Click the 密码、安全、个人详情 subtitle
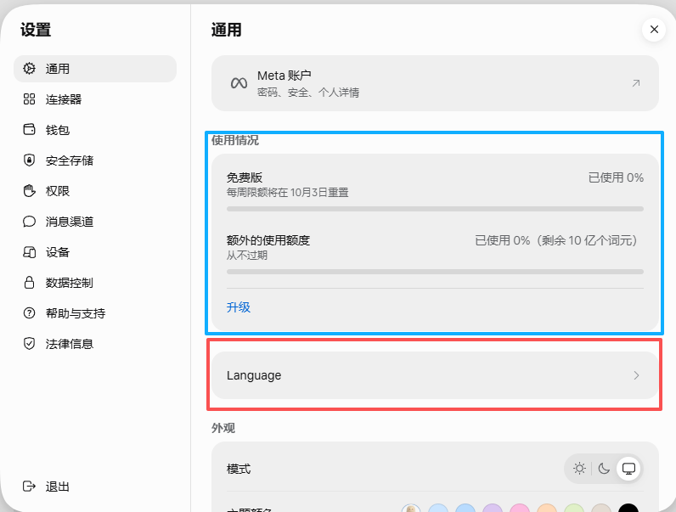The width and height of the screenshot is (676, 512). click(x=308, y=93)
